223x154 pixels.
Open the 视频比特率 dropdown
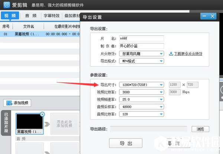coord(161,92)
